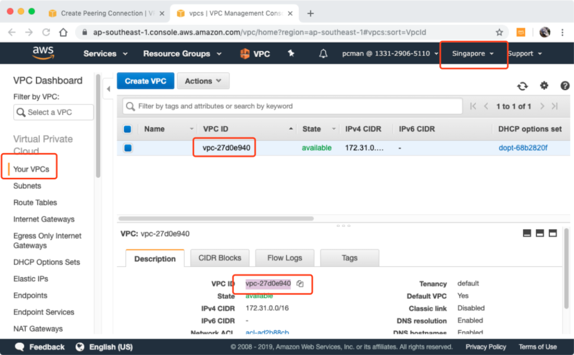
Task: Open Subnets in the sidebar
Action: [x=27, y=186]
